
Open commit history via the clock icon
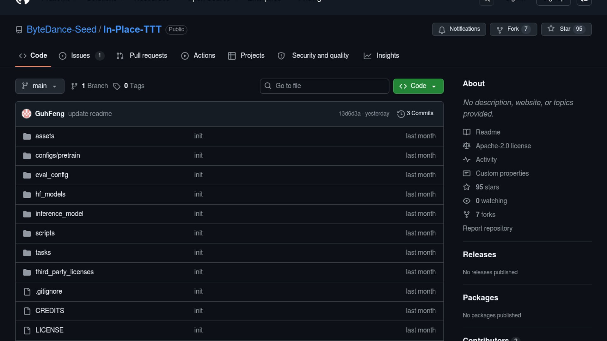click(401, 113)
